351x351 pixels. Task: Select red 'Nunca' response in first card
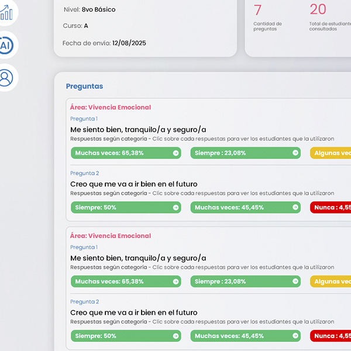pos(331,208)
